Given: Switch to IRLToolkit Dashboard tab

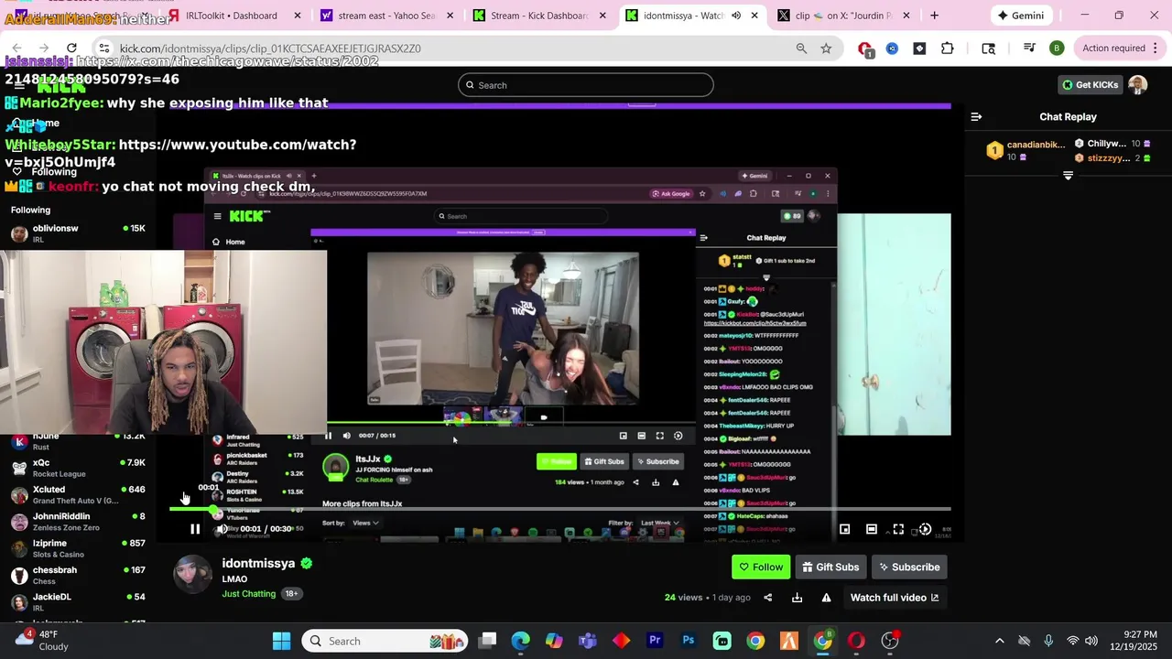Looking at the screenshot, I should pos(233,16).
